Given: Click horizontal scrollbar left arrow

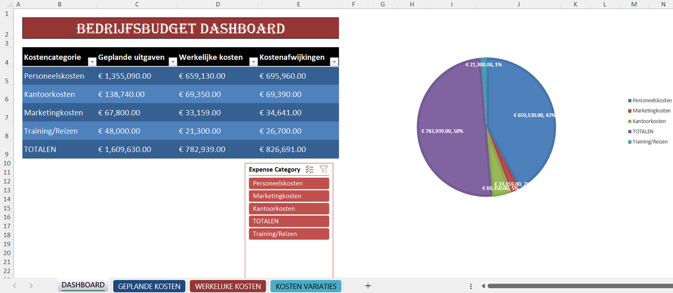Looking at the screenshot, I should coord(483,286).
